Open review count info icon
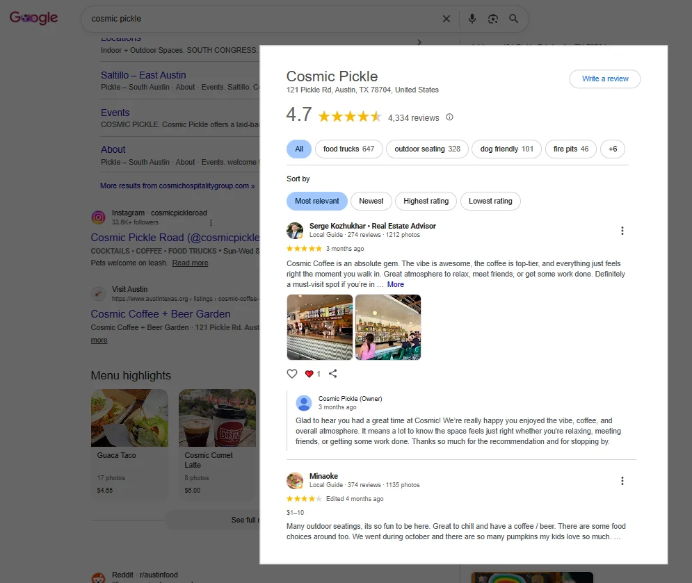 tap(449, 117)
